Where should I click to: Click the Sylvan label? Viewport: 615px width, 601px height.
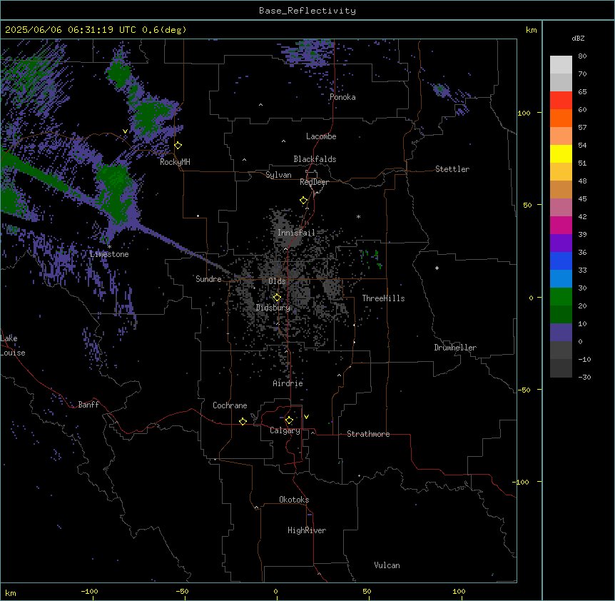pos(278,175)
